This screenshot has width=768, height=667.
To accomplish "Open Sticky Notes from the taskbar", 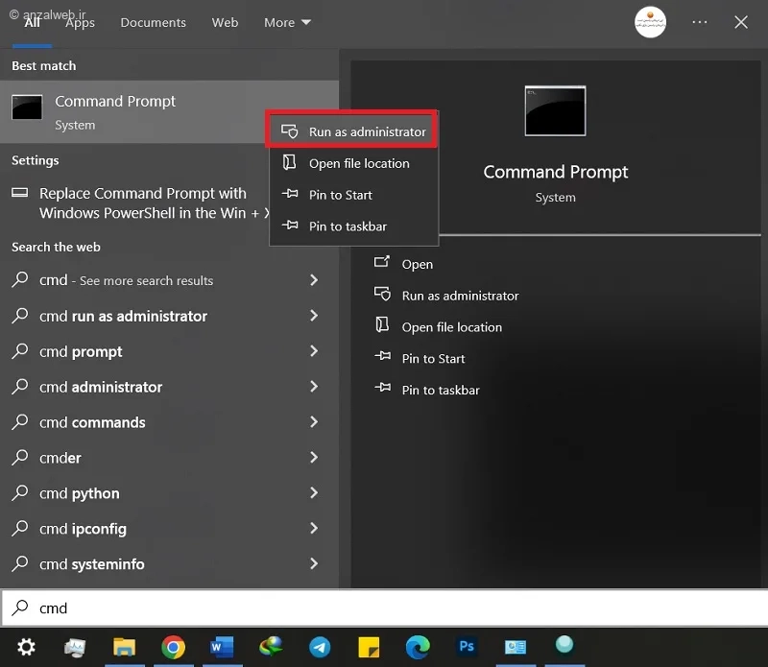I will point(369,648).
